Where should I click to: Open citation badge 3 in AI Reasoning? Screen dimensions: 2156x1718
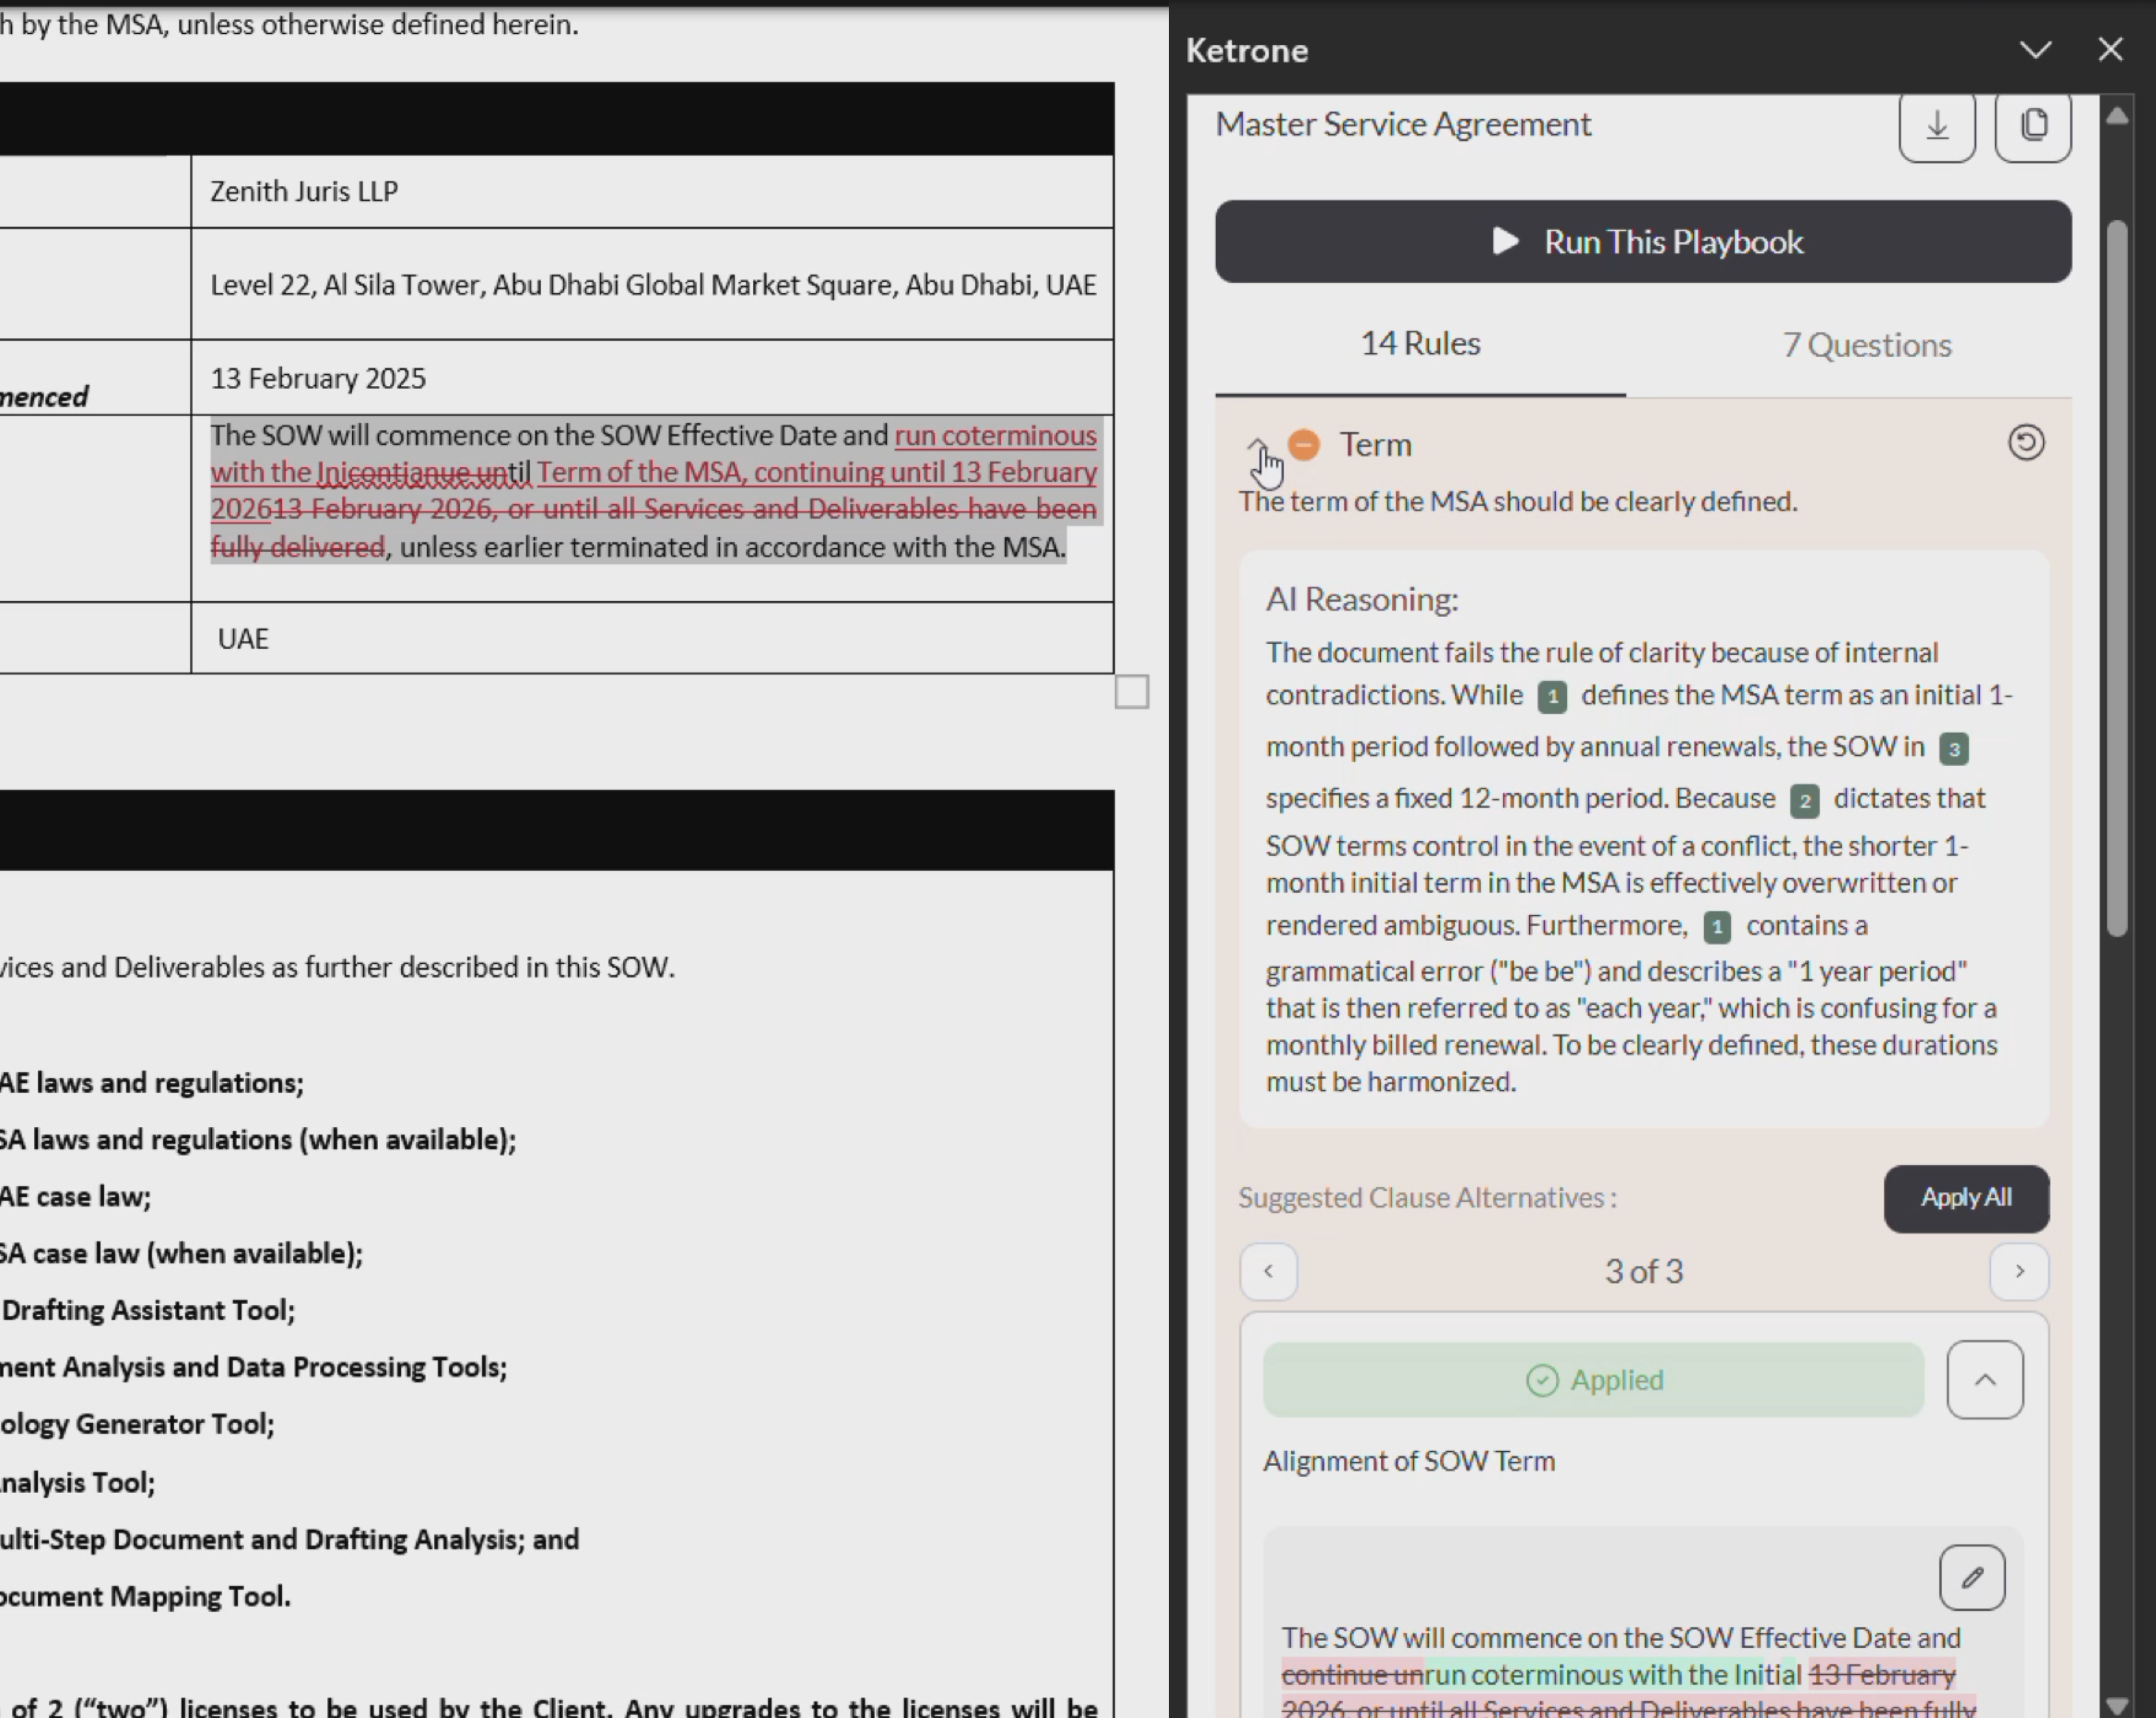1953,748
